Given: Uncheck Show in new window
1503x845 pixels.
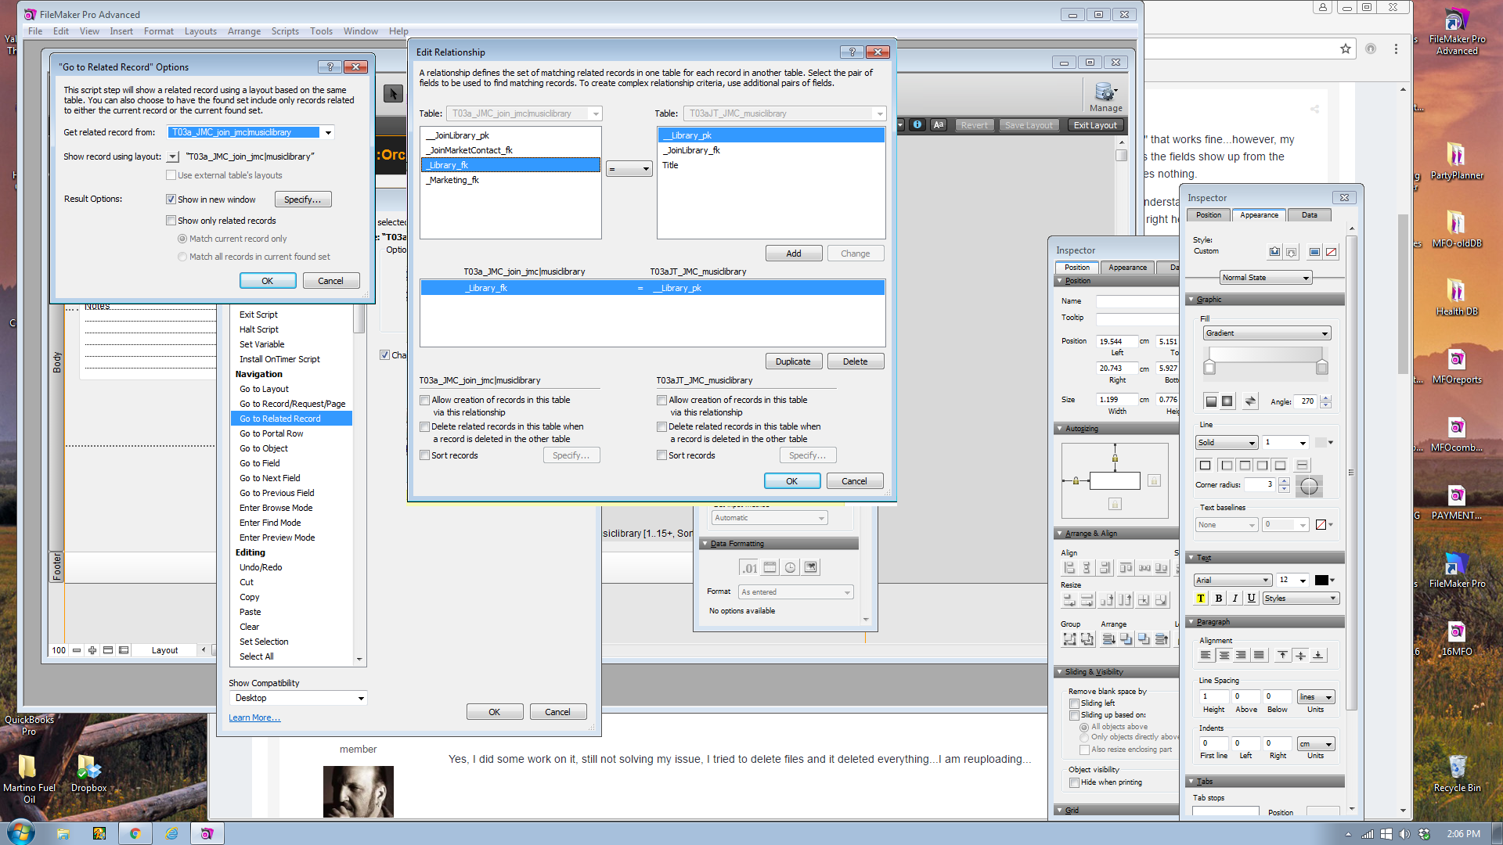Looking at the screenshot, I should pos(171,200).
